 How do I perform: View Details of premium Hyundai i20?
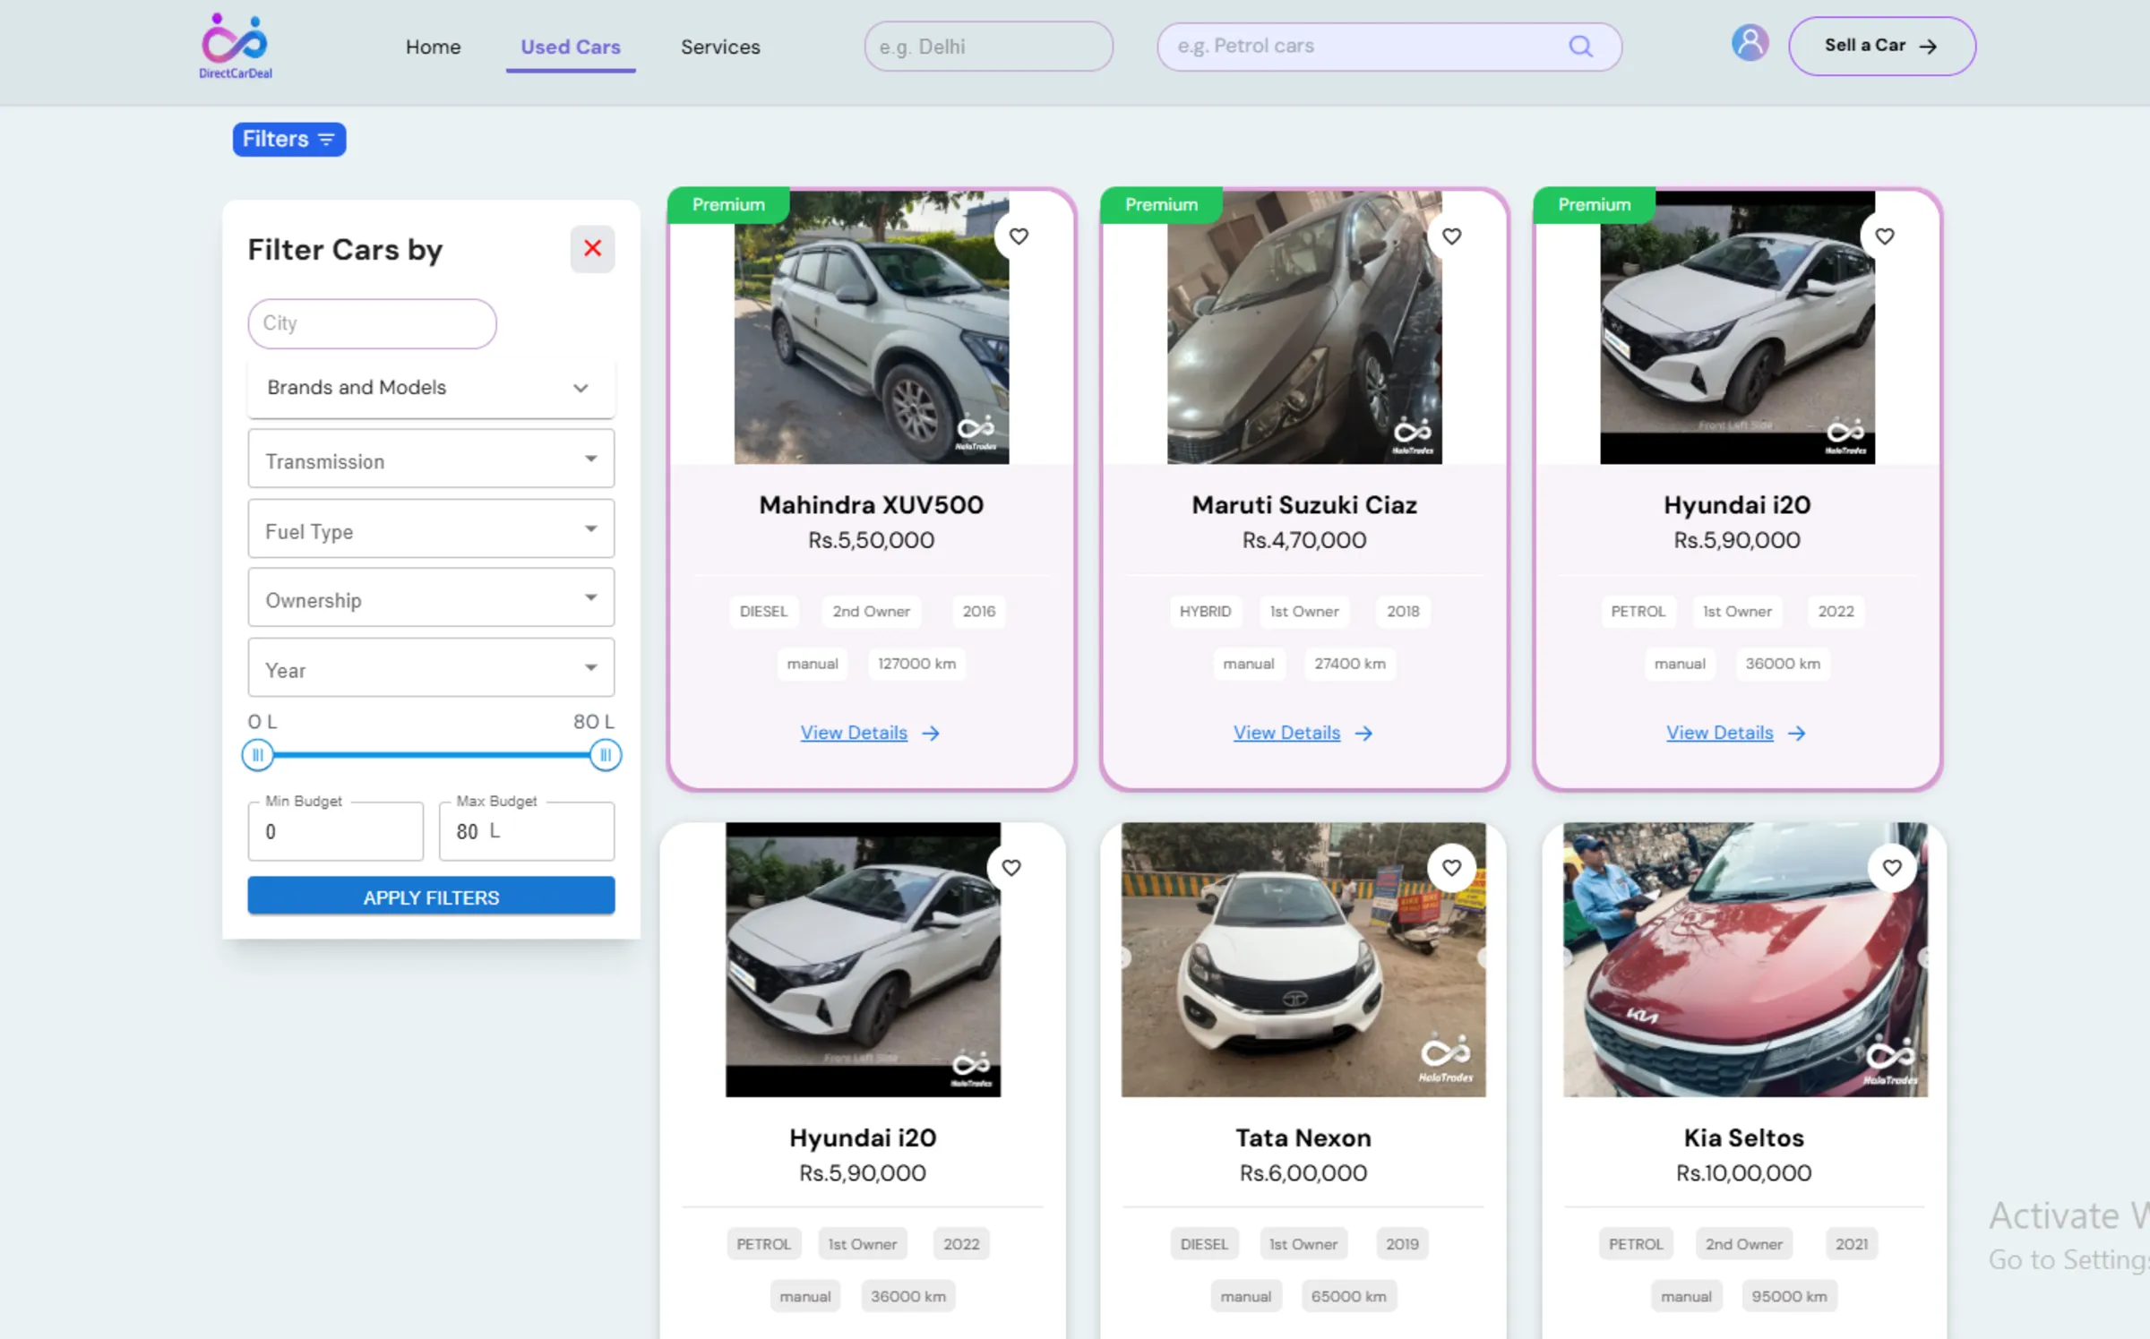point(1736,733)
